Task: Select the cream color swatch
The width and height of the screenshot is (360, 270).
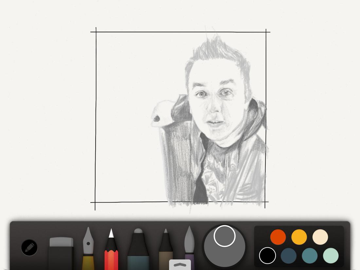Action: 320,237
